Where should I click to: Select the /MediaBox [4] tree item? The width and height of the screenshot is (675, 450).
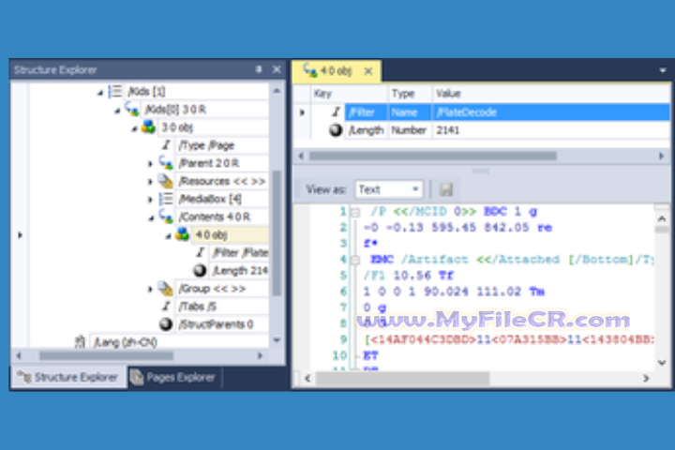click(210, 199)
